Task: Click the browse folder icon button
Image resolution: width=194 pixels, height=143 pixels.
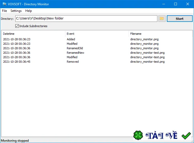Action: tap(162, 18)
